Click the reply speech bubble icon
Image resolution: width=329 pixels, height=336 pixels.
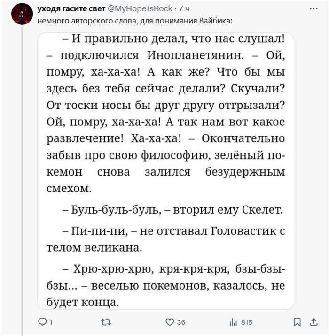41,322
